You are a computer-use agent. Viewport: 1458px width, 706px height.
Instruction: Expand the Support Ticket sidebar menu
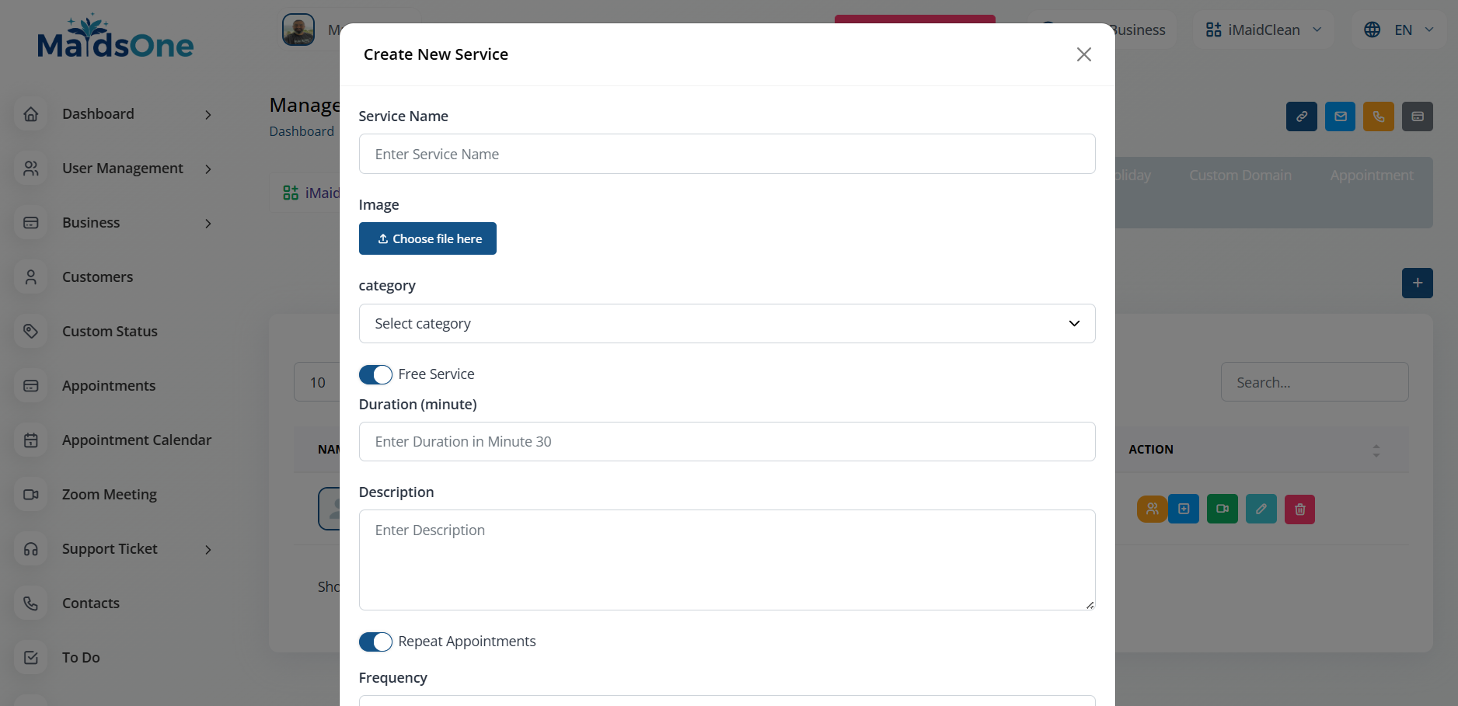[110, 549]
